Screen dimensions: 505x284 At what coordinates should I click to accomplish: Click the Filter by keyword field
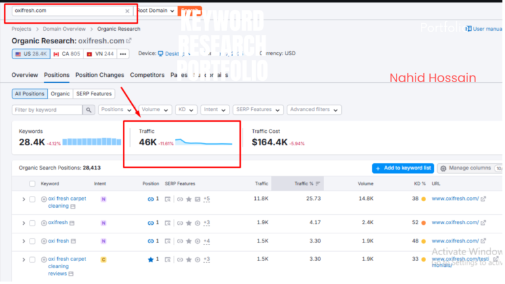[47, 110]
